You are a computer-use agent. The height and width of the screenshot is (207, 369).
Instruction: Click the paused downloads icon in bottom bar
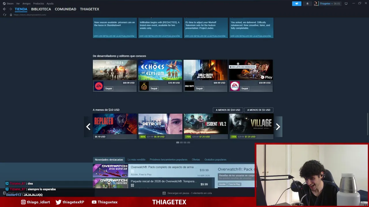(x=164, y=193)
